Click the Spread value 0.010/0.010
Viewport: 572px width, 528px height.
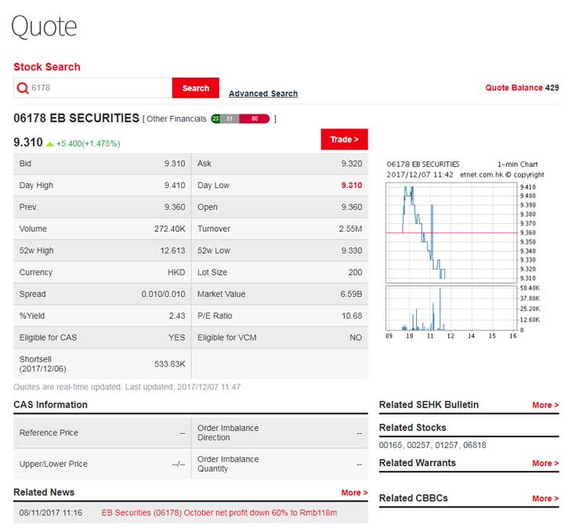(164, 295)
